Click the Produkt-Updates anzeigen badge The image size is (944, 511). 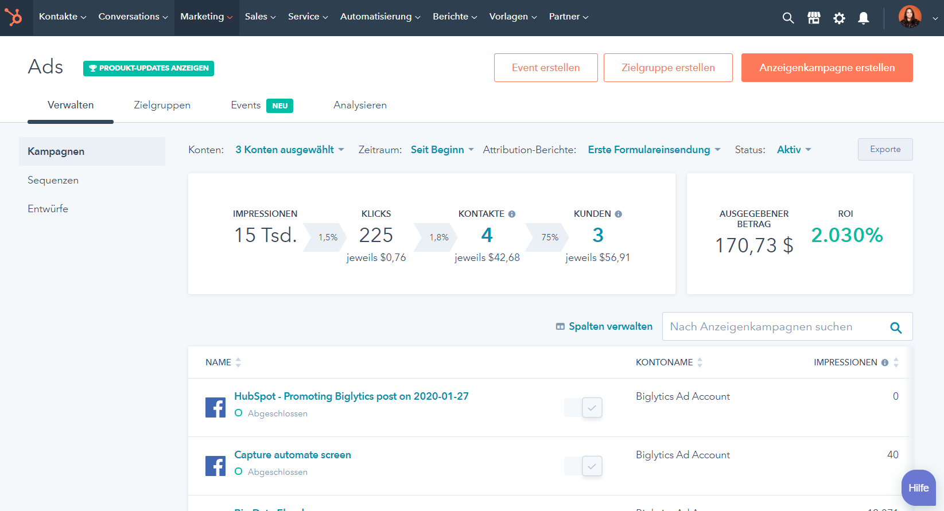149,68
